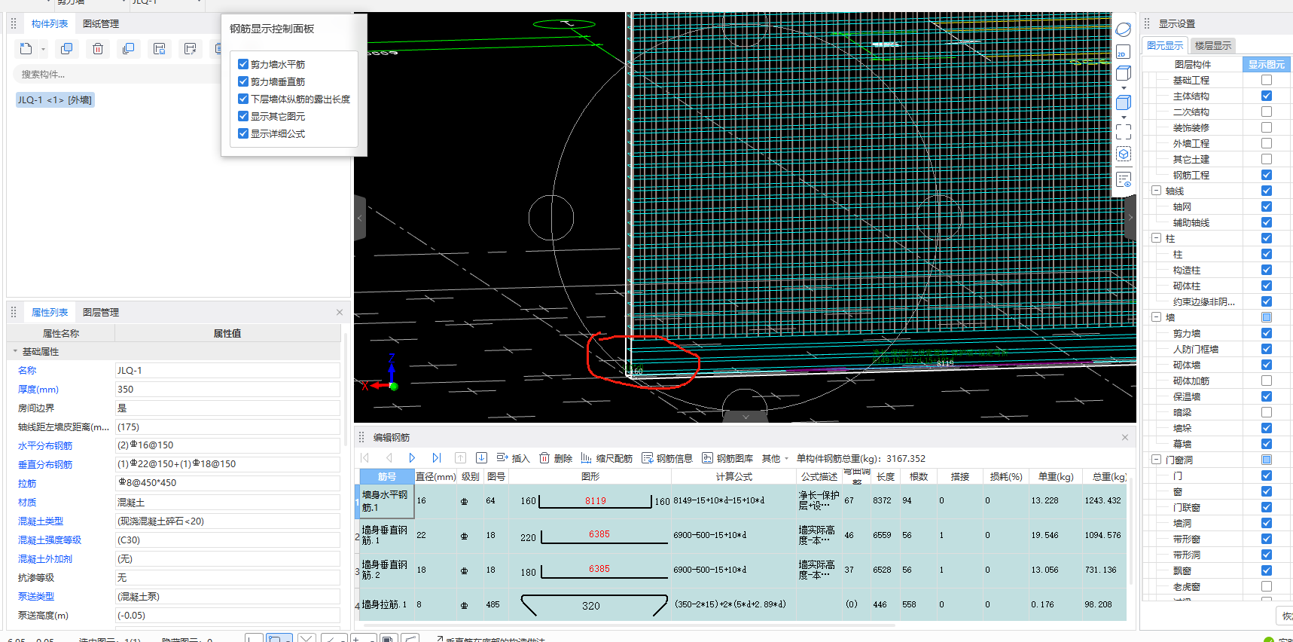Click the 筋号 column header

click(x=387, y=476)
